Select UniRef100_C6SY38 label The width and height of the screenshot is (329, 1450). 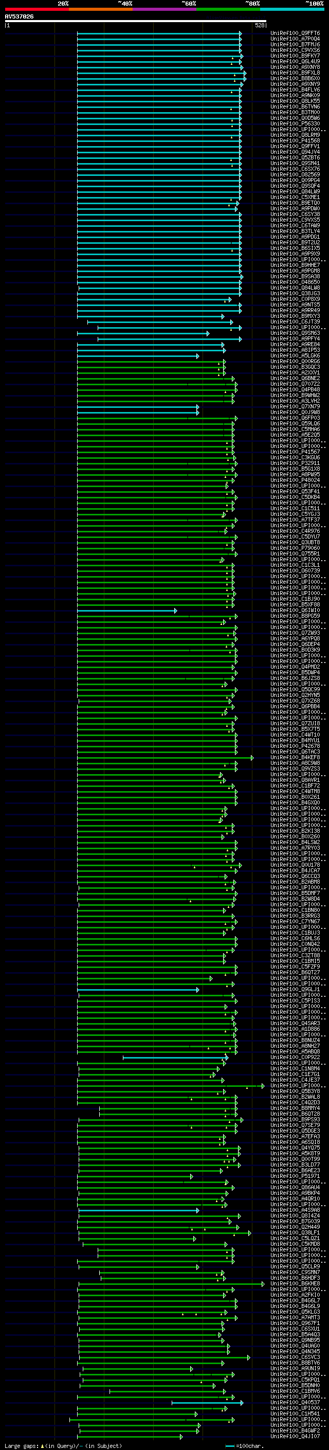click(x=295, y=214)
